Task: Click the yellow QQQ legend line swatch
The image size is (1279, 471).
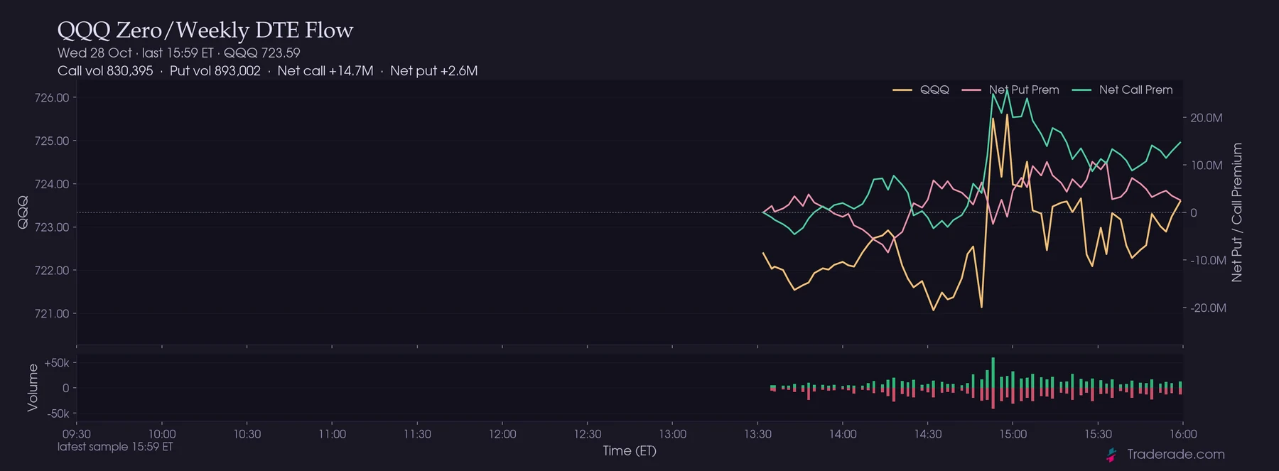Action: click(902, 90)
